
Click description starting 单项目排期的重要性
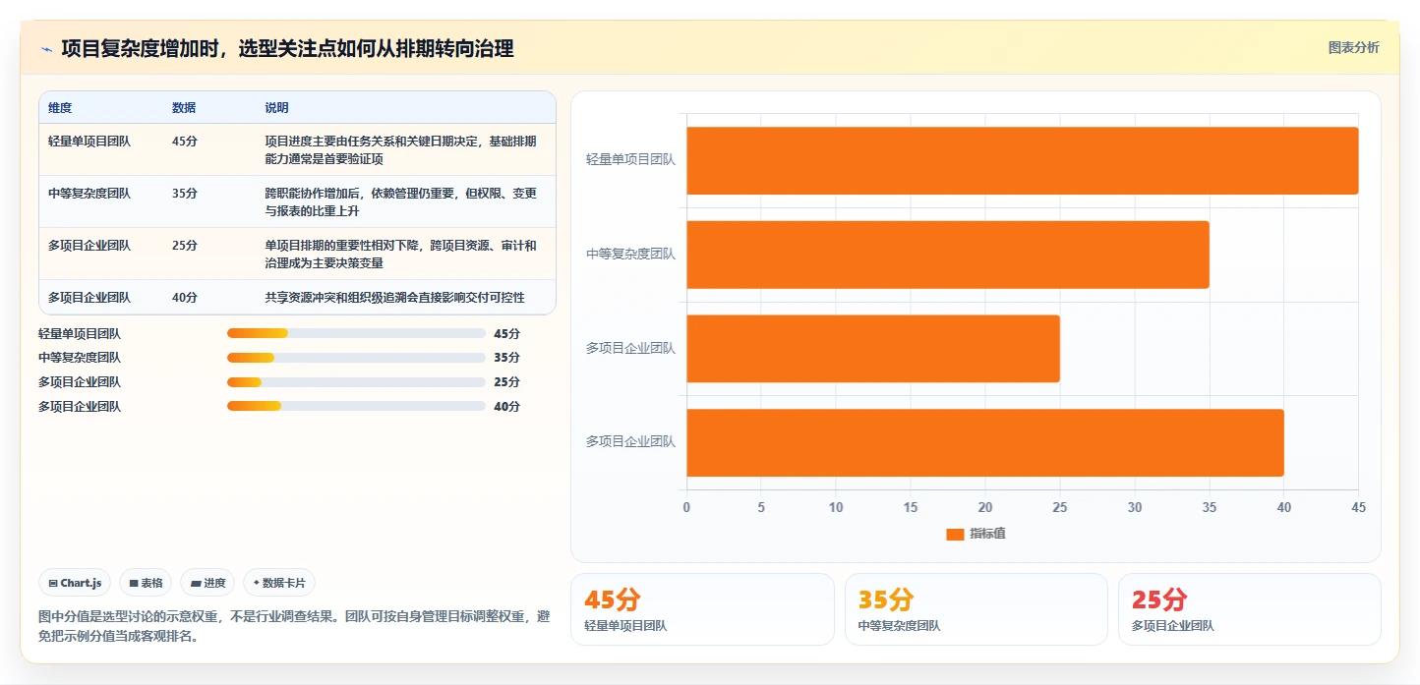(401, 254)
